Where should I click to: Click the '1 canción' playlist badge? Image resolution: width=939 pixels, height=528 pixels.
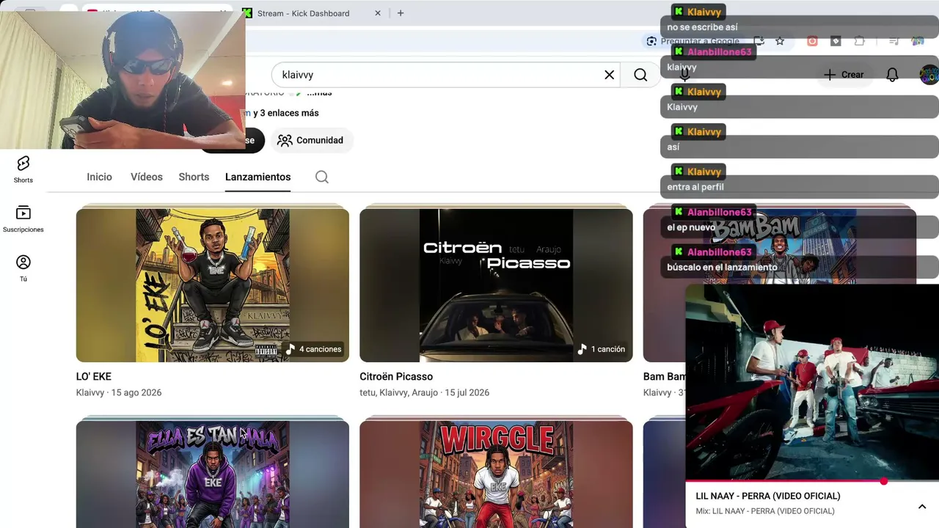pyautogui.click(x=602, y=349)
